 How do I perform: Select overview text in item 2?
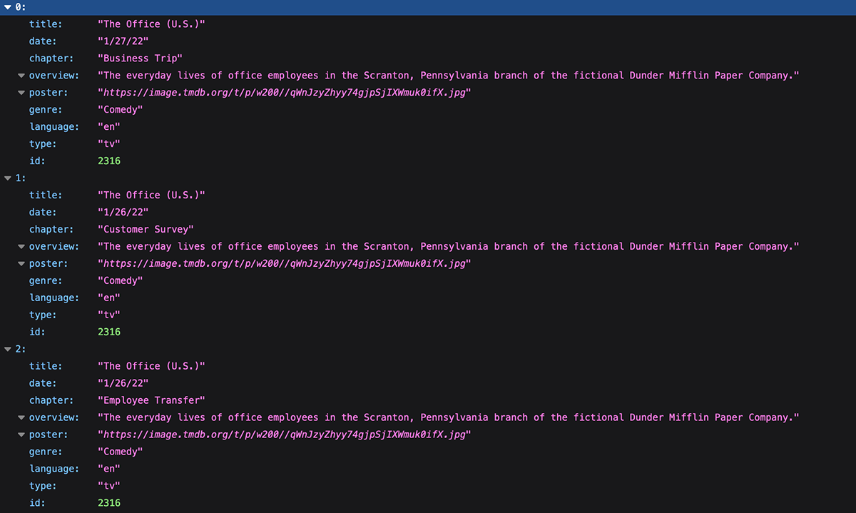pos(449,418)
